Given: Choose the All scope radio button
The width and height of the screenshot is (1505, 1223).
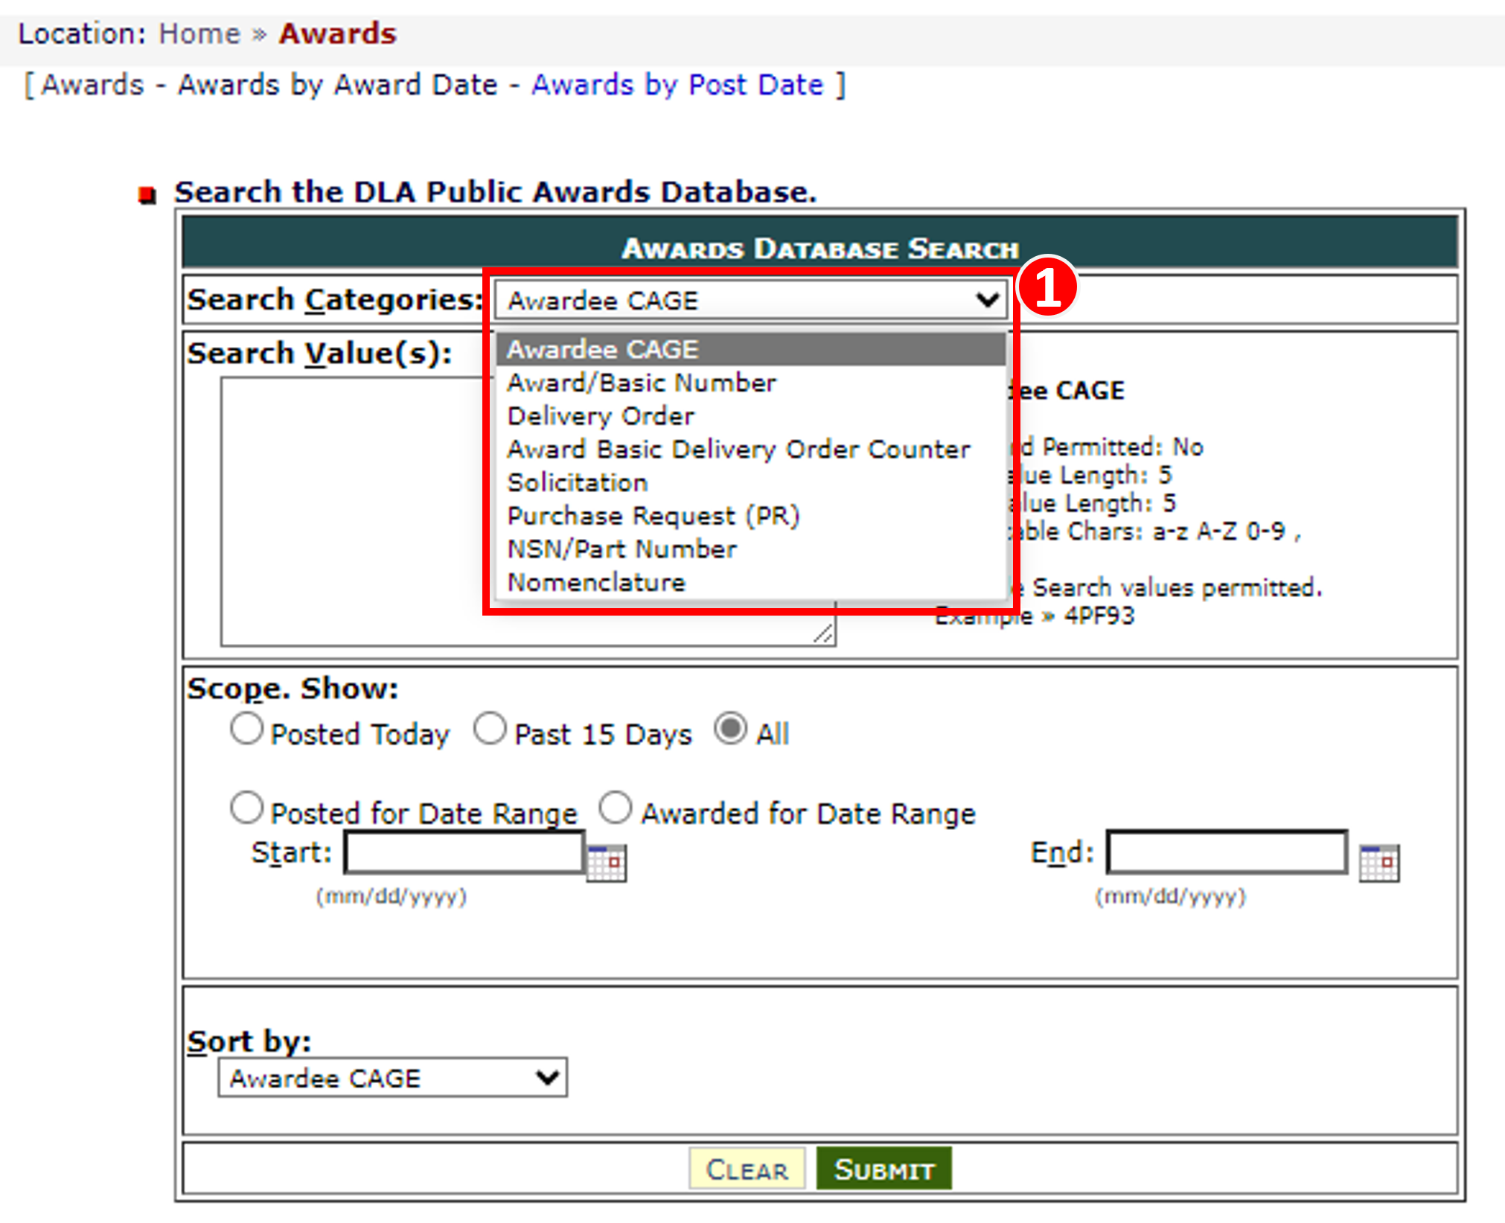Looking at the screenshot, I should 730,729.
